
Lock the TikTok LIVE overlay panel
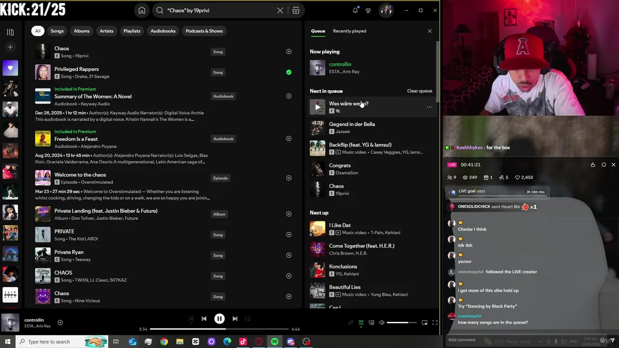593,165
